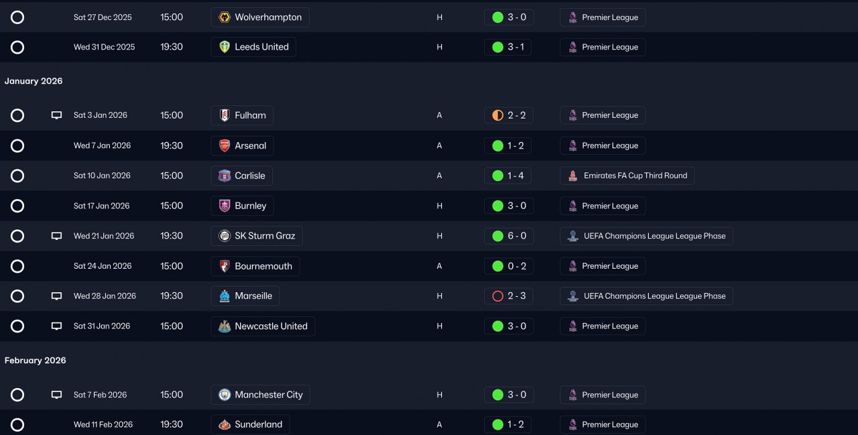The width and height of the screenshot is (858, 435).
Task: Click the FA Cup trophy icon
Action: (573, 176)
